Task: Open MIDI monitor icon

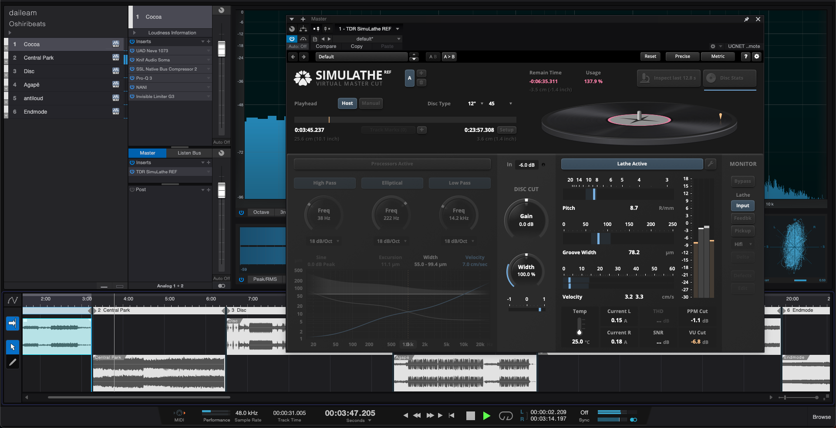Action: tap(179, 413)
